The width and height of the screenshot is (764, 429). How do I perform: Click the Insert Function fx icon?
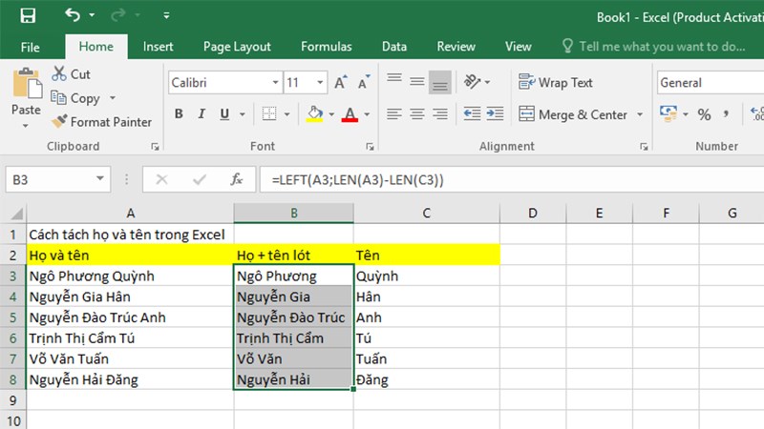[236, 179]
